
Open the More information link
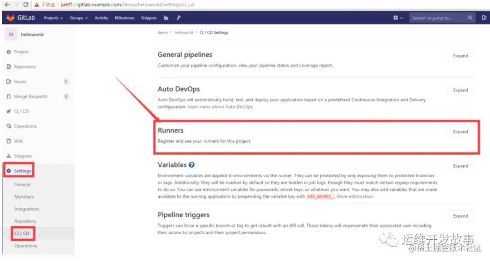(355, 196)
